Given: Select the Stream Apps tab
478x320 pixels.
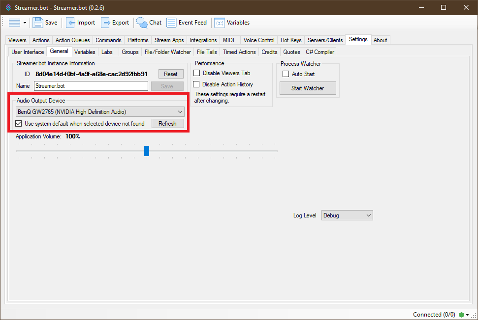Looking at the screenshot, I should (169, 40).
